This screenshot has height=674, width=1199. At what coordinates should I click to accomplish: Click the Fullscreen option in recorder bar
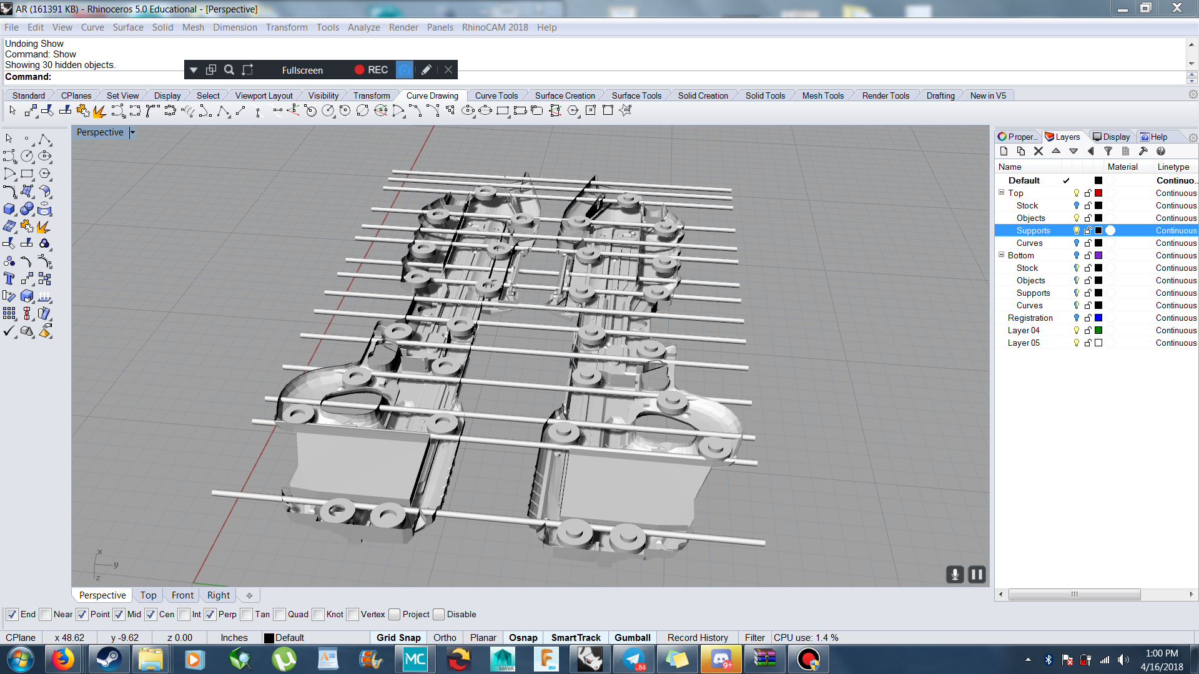(x=302, y=70)
